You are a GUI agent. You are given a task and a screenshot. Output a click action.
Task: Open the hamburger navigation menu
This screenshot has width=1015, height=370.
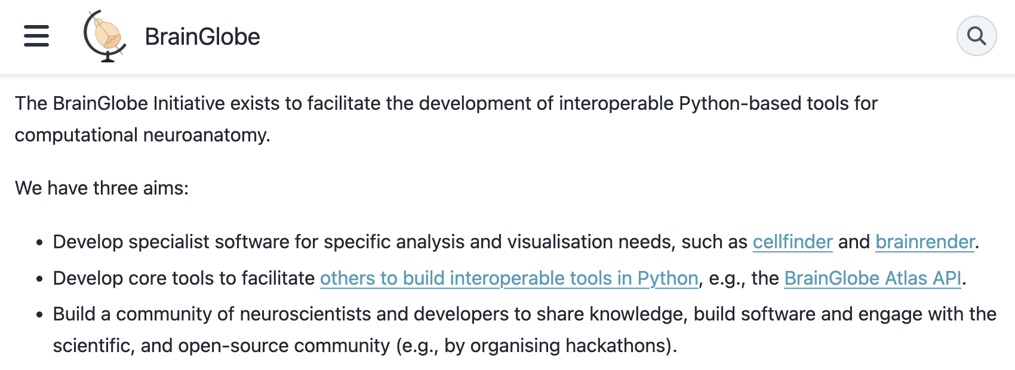pos(36,36)
